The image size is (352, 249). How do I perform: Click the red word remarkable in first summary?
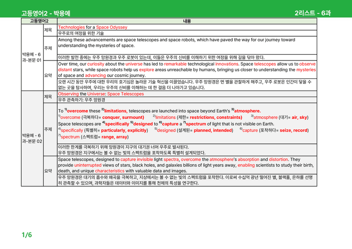coord(176,64)
